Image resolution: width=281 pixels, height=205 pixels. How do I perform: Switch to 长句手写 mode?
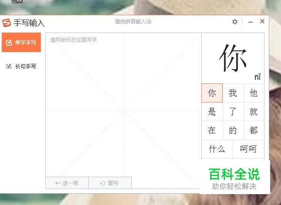[21, 66]
